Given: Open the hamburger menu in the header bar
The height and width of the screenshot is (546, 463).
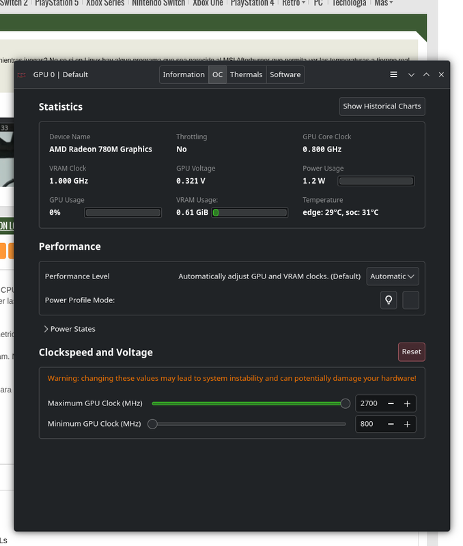Looking at the screenshot, I should click(393, 74).
